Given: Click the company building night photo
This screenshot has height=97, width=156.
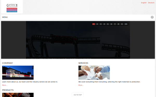Looking at the screenshot, I should [x=18, y=73].
